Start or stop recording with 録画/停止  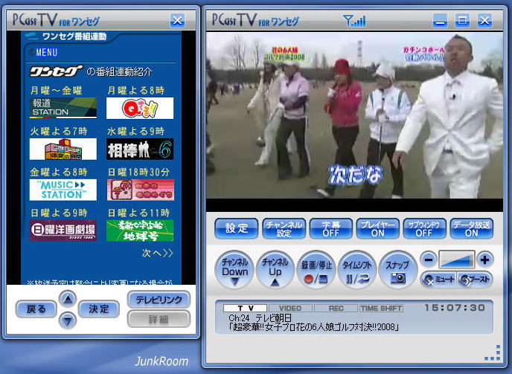(x=316, y=270)
